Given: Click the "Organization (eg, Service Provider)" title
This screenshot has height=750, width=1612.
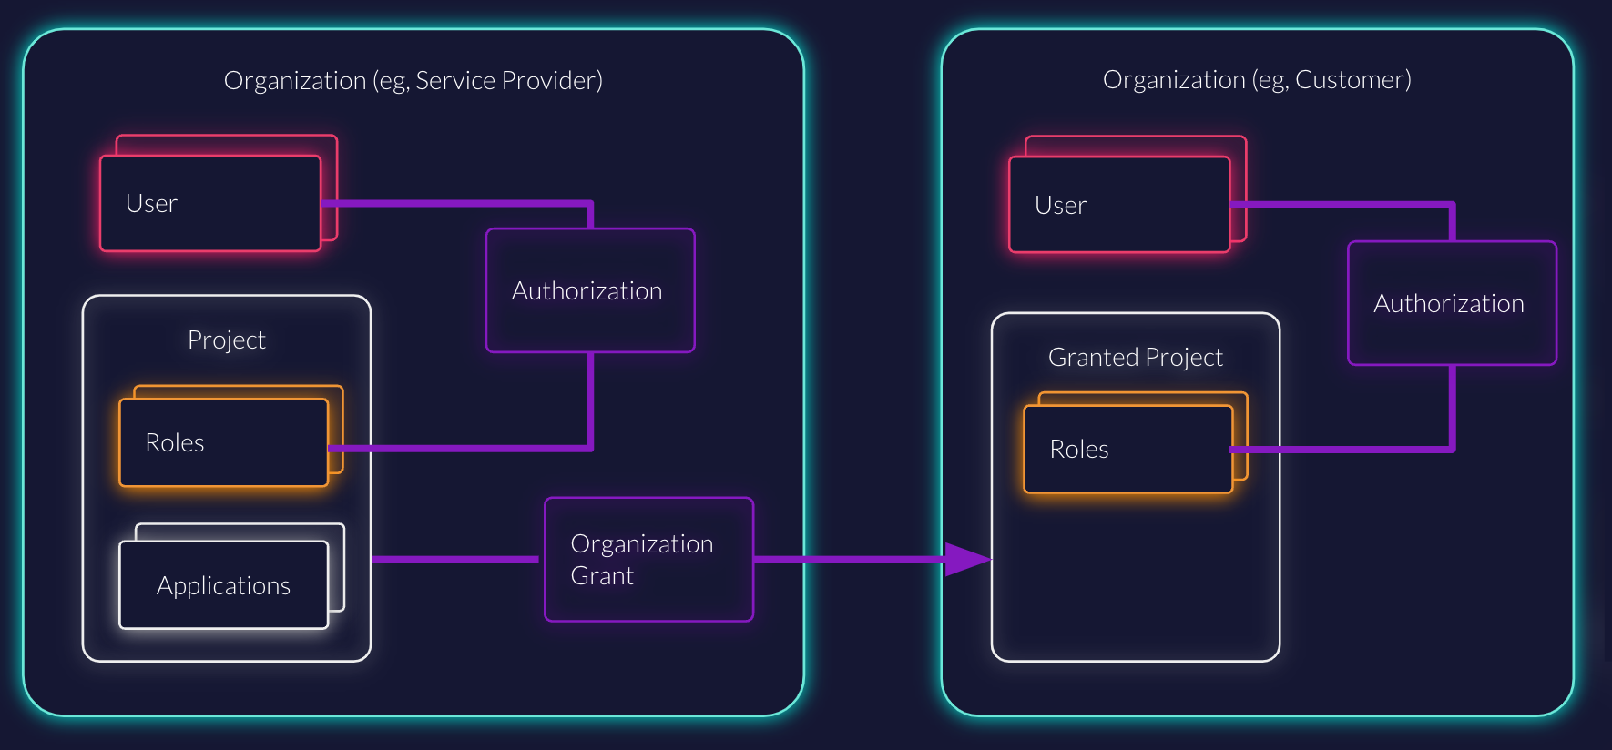Looking at the screenshot, I should click(413, 80).
